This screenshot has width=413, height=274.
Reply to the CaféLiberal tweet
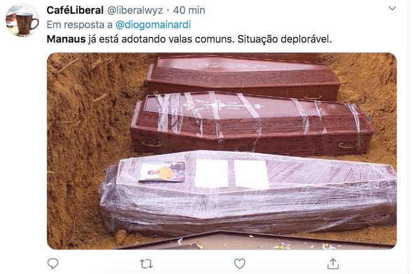coord(53,263)
